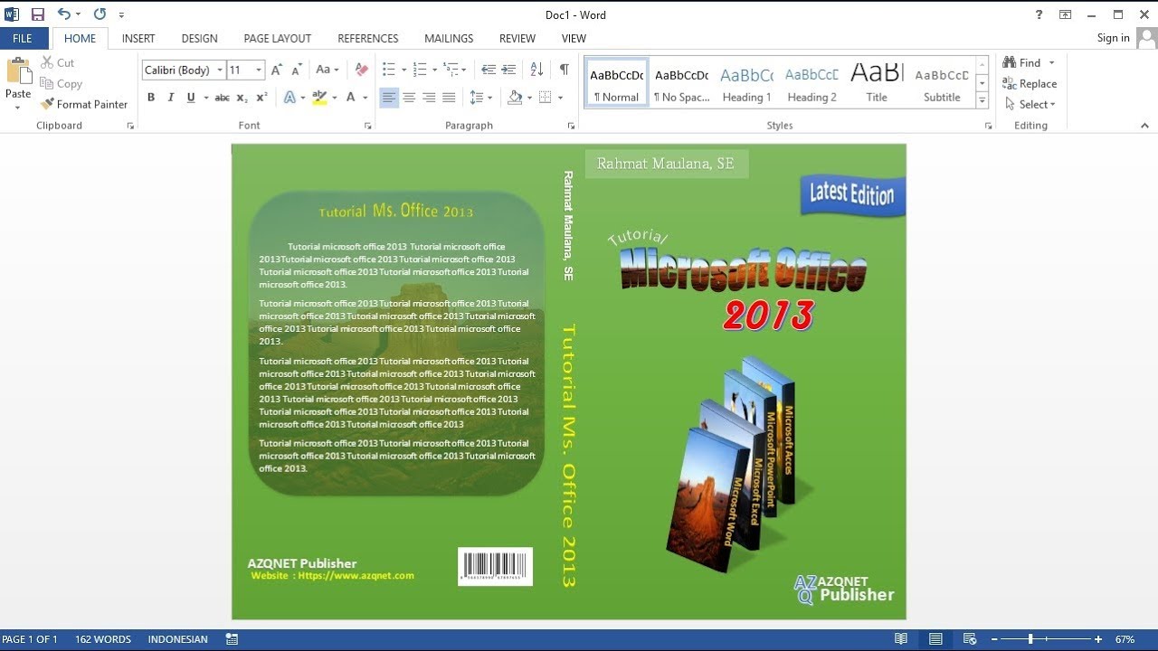Switch to the DESIGN tab

coord(199,38)
